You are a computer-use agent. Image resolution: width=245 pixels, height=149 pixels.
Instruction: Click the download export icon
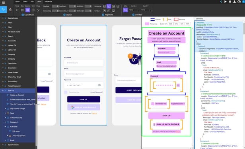point(235,2)
